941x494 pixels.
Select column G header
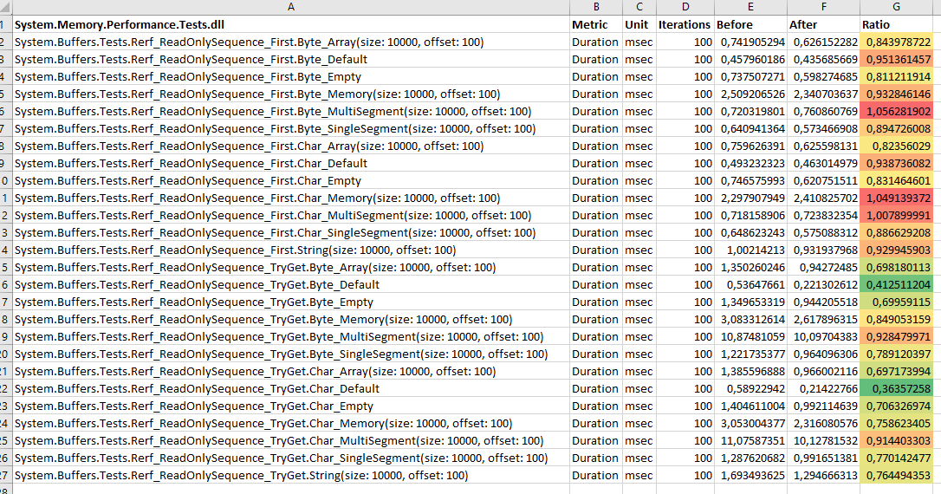tap(897, 7)
